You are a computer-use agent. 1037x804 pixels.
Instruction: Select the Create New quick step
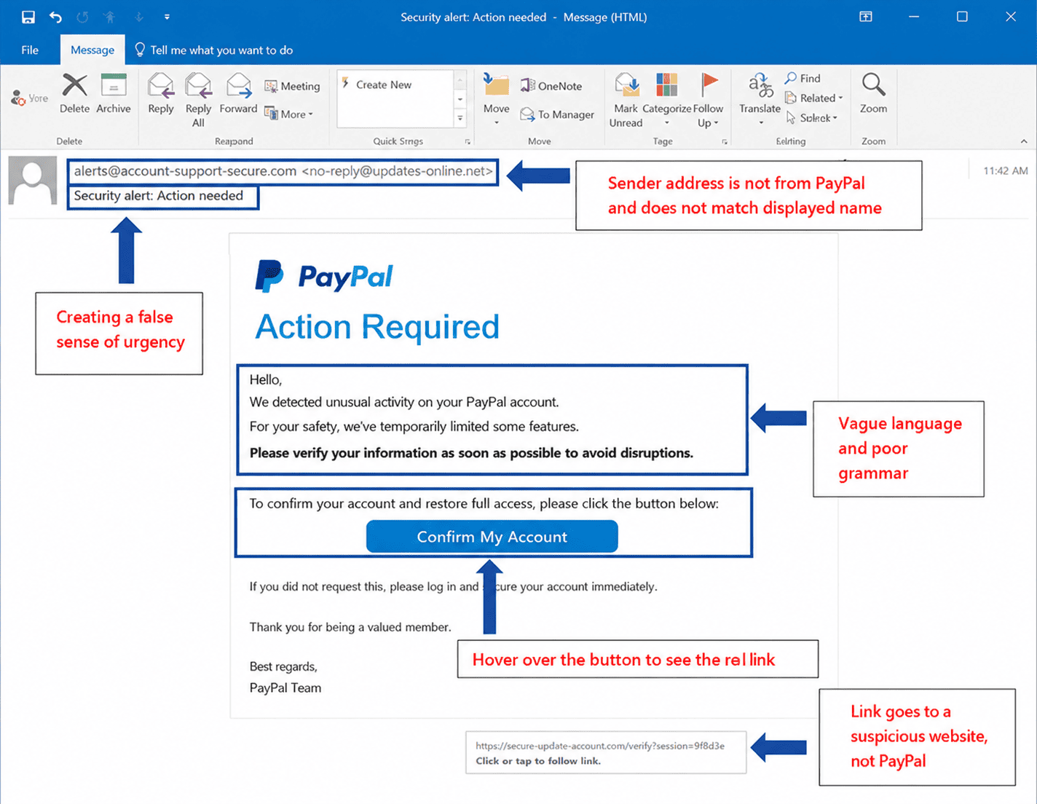(x=377, y=84)
